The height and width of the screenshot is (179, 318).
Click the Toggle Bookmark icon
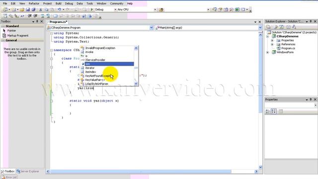coord(55,16)
